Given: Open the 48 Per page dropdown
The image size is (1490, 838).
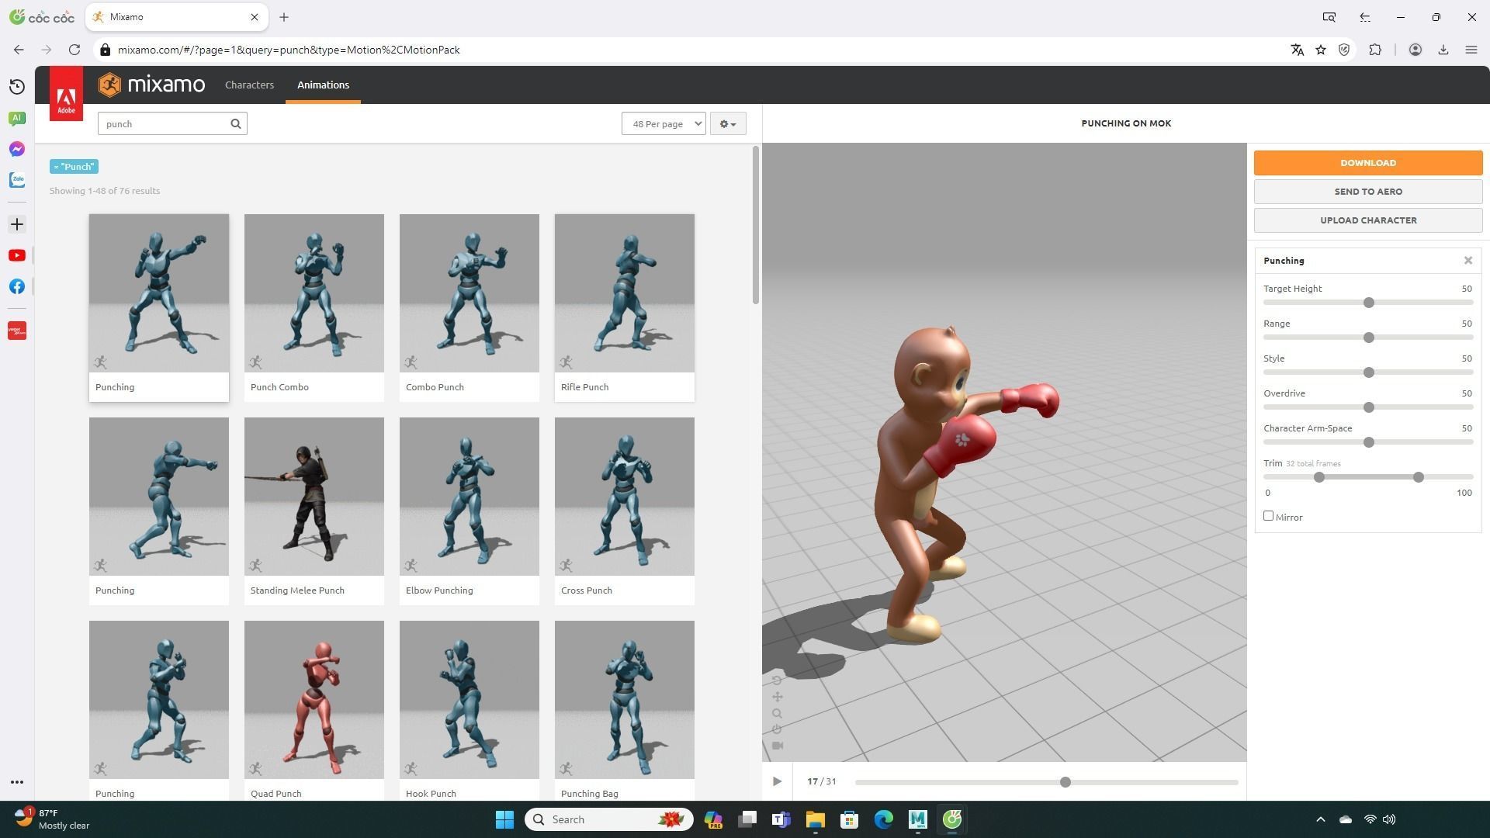Looking at the screenshot, I should coord(664,123).
